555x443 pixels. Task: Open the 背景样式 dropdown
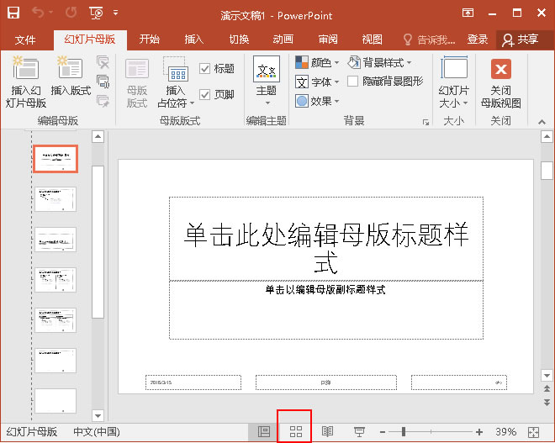pyautogui.click(x=380, y=62)
